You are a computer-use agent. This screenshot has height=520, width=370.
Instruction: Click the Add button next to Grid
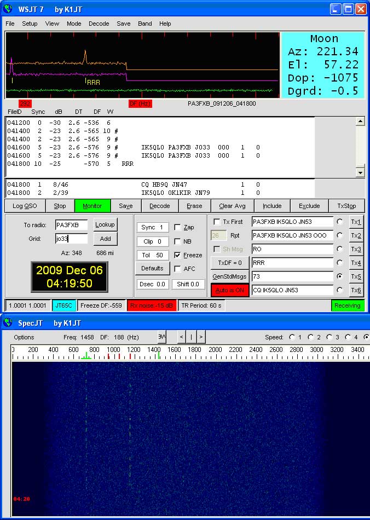click(x=105, y=239)
